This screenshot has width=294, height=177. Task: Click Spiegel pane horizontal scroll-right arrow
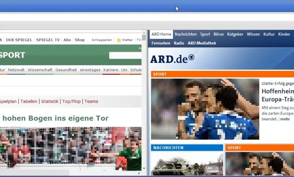coord(139,173)
